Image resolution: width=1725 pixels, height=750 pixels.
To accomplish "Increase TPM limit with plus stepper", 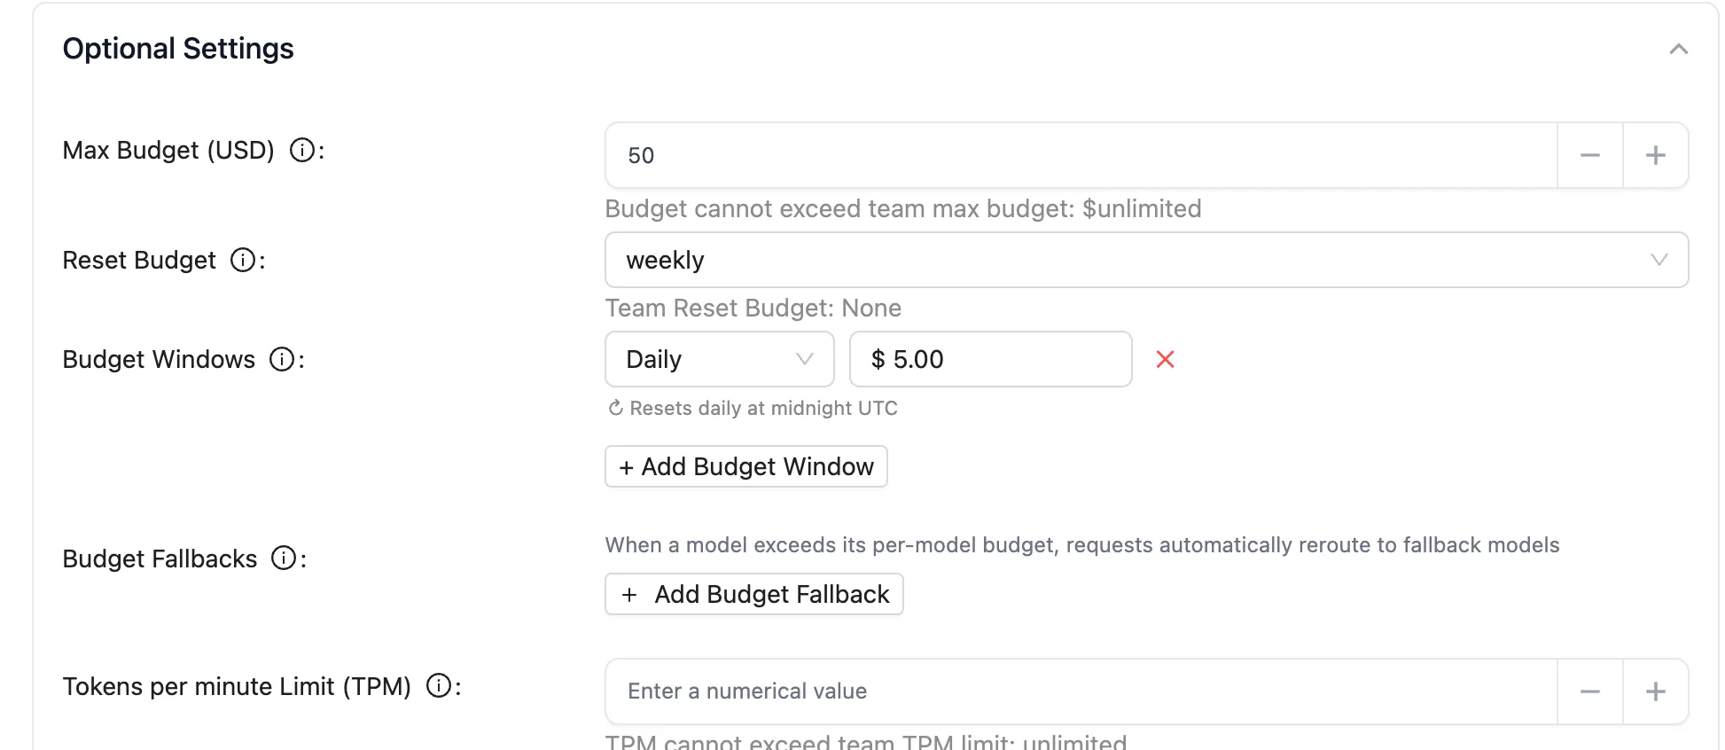I will [x=1655, y=691].
